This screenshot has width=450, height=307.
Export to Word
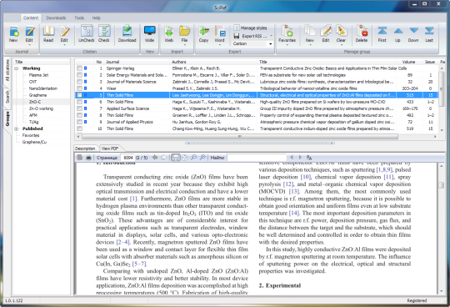[220, 31]
